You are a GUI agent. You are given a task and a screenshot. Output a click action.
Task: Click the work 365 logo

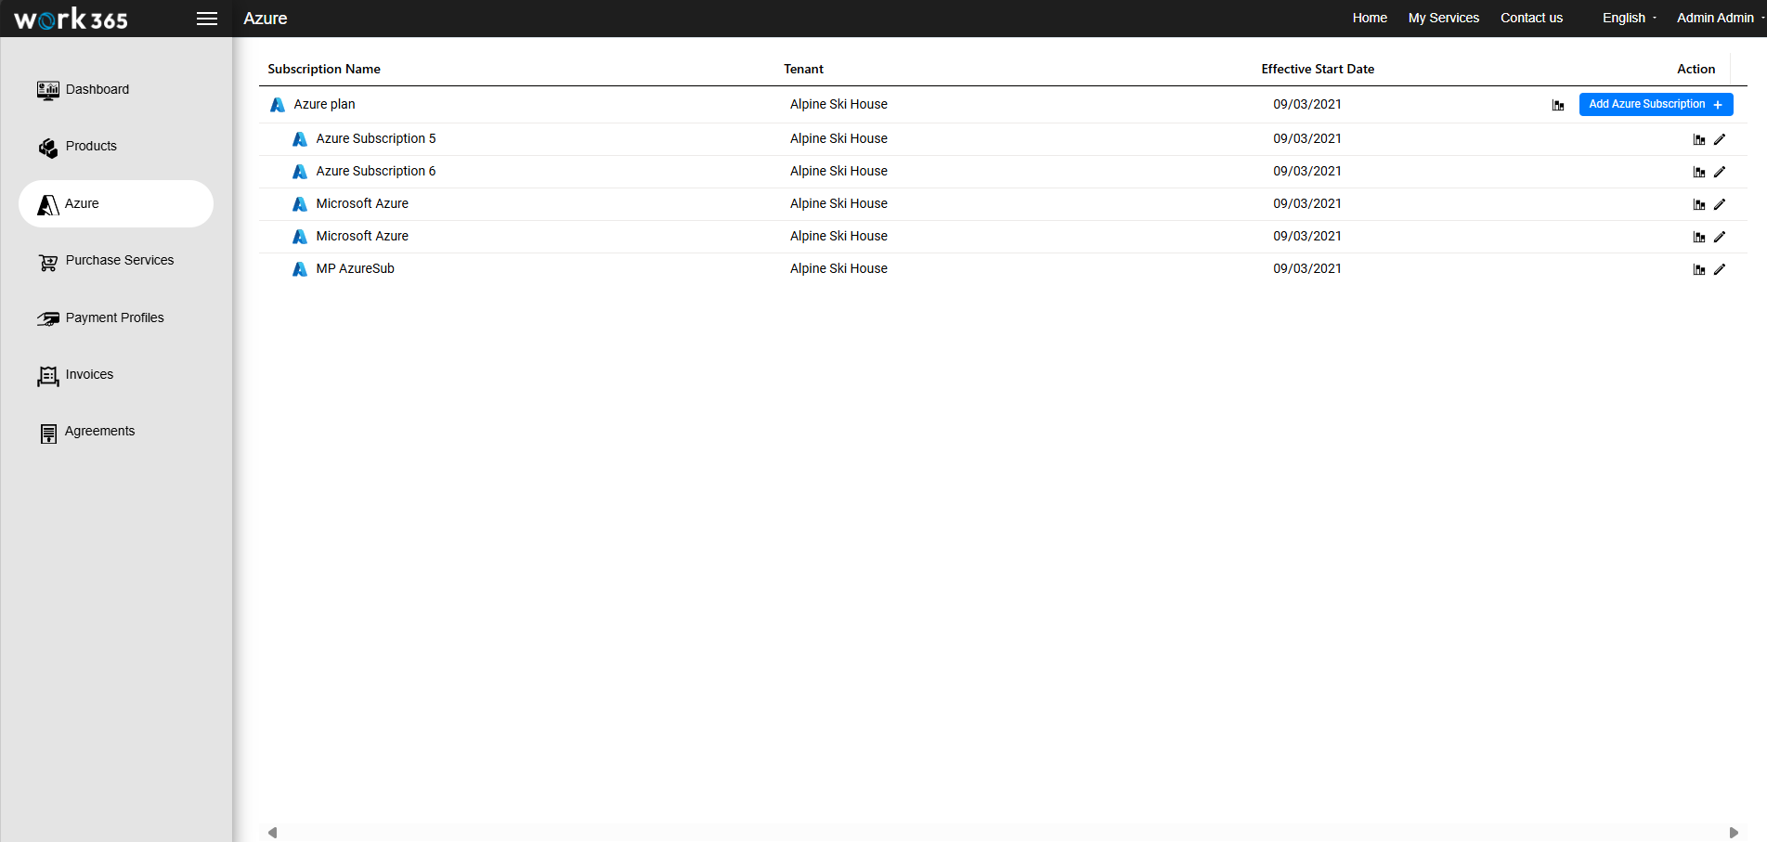(x=71, y=19)
